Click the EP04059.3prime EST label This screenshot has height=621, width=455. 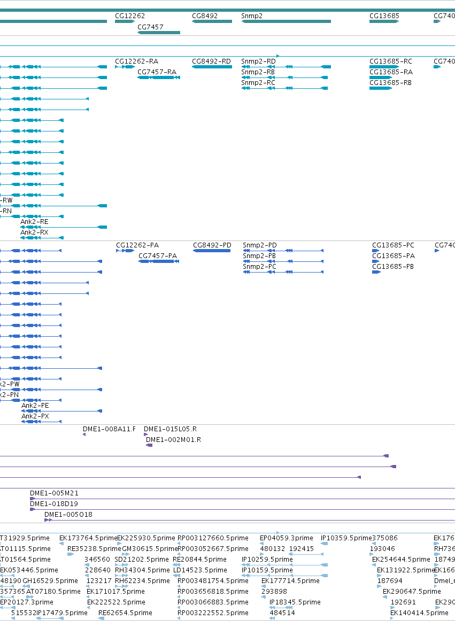click(287, 538)
